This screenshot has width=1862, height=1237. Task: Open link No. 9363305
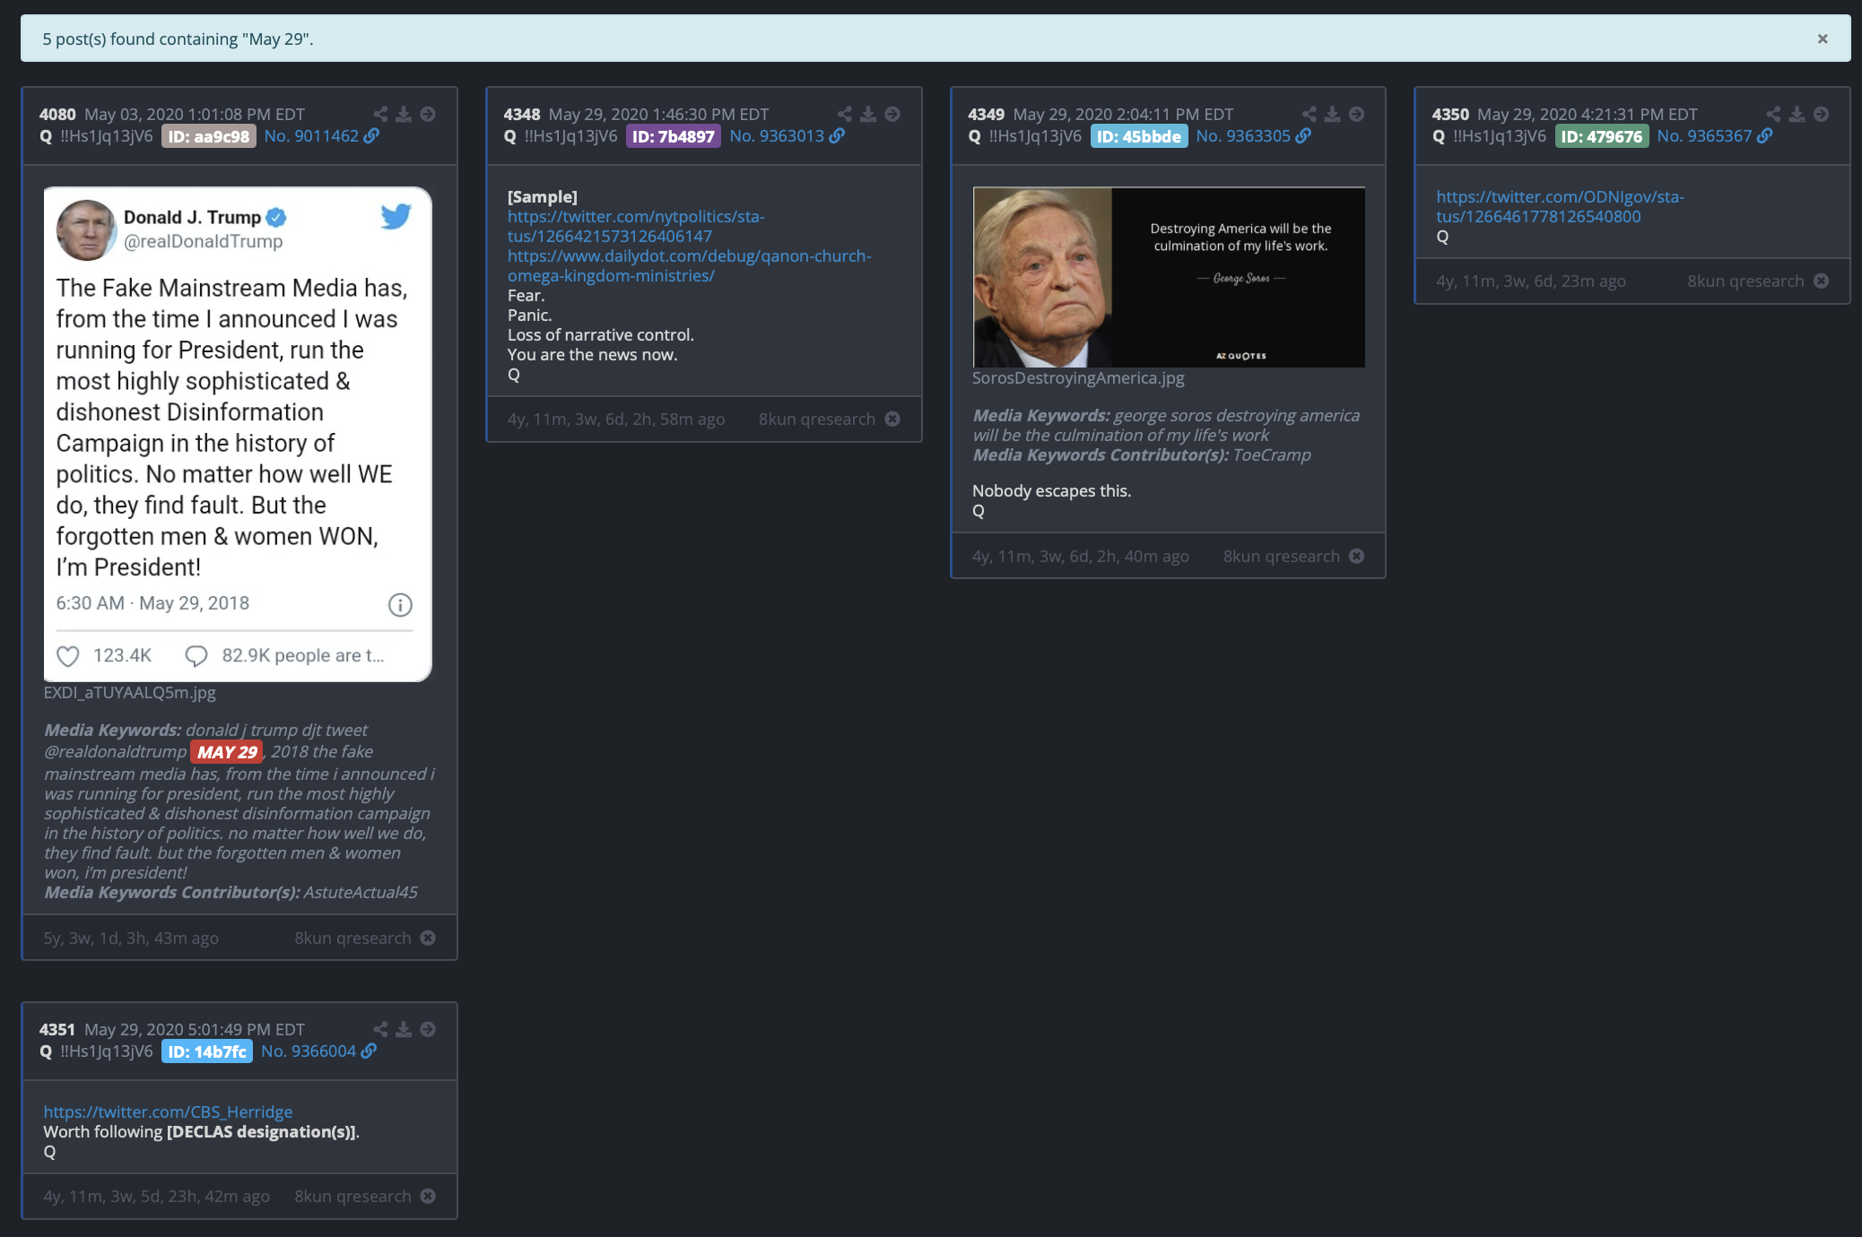1253,136
